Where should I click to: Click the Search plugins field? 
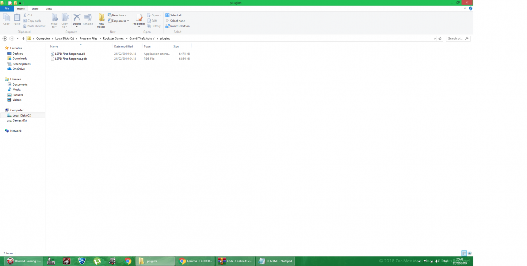(457, 38)
